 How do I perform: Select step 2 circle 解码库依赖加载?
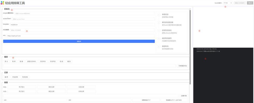(159, 23)
